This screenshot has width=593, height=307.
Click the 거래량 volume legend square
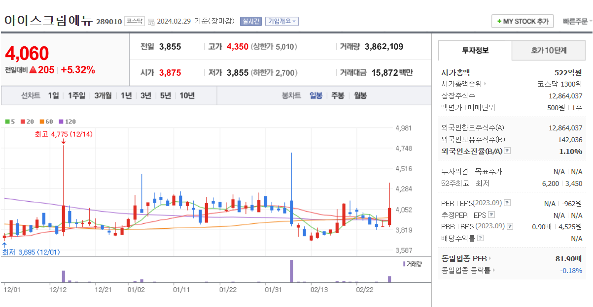pyautogui.click(x=404, y=264)
